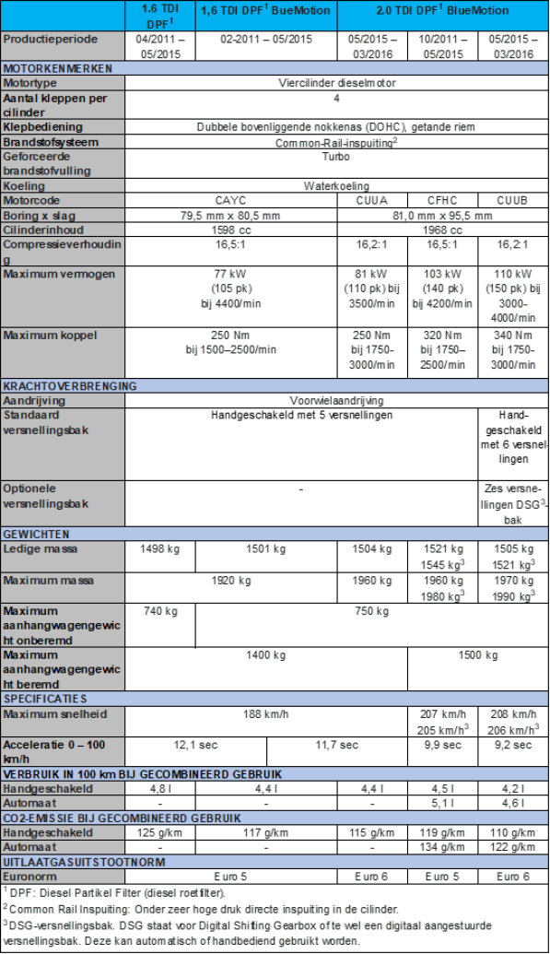Click the 134 g/km automaat emission cell

pos(442,847)
